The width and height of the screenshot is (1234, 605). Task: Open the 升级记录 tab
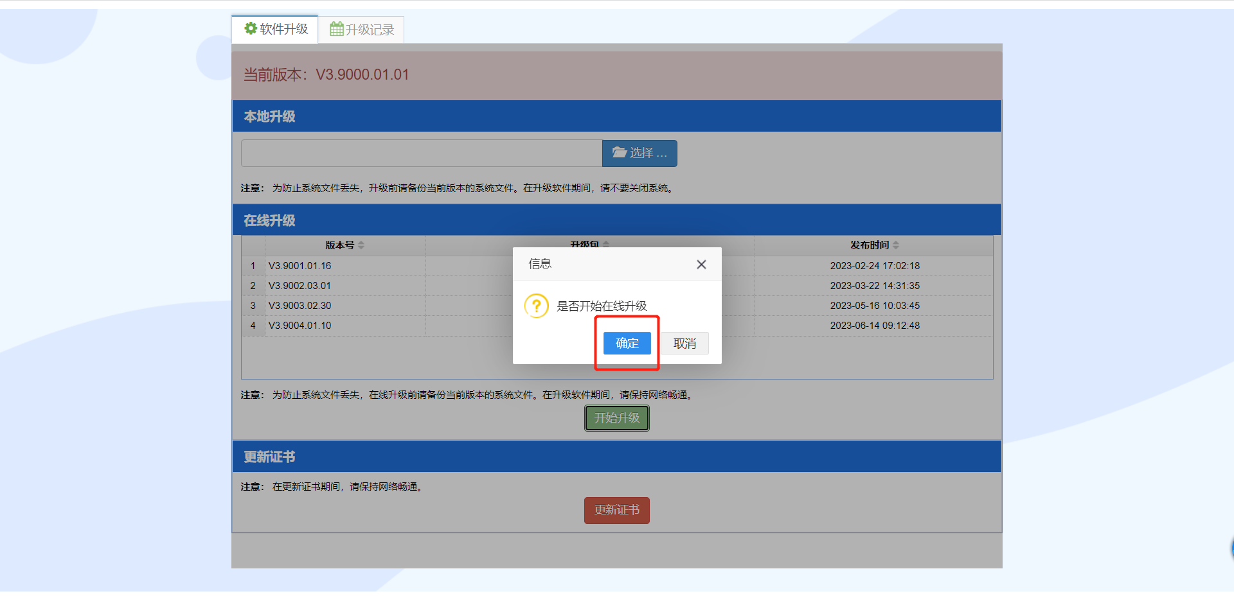362,30
